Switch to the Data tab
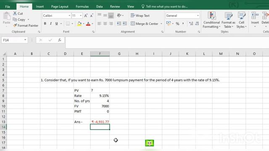The width and height of the screenshot is (269, 151). point(99,7)
